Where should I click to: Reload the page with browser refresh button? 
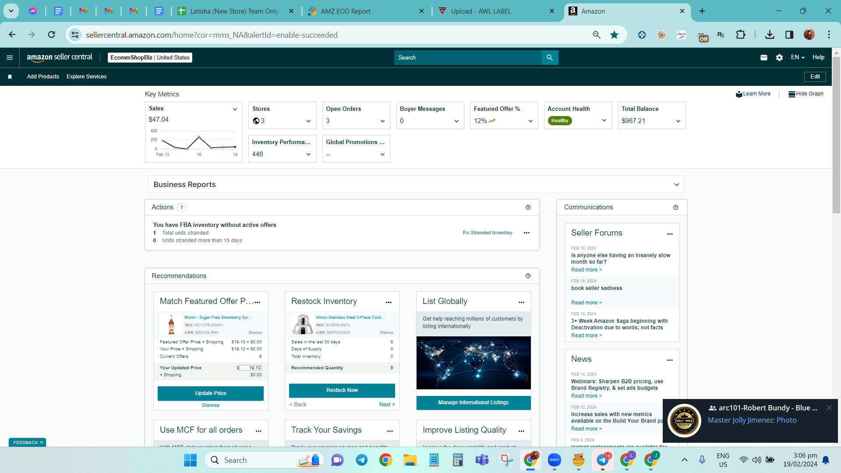click(51, 35)
